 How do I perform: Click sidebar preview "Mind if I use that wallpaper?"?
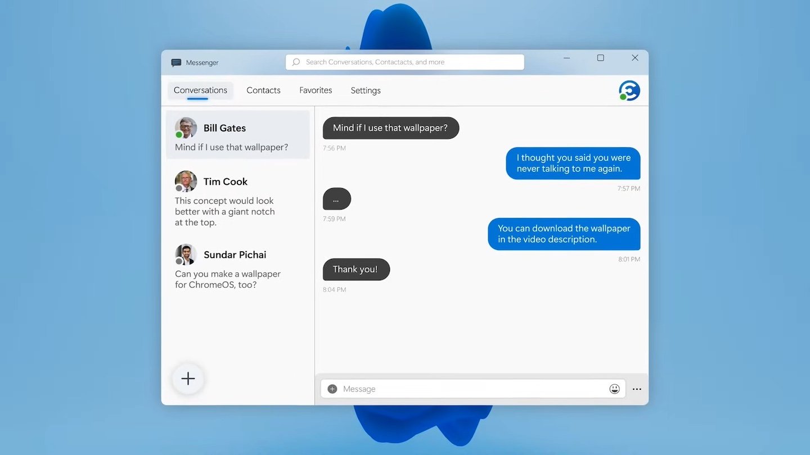click(232, 147)
